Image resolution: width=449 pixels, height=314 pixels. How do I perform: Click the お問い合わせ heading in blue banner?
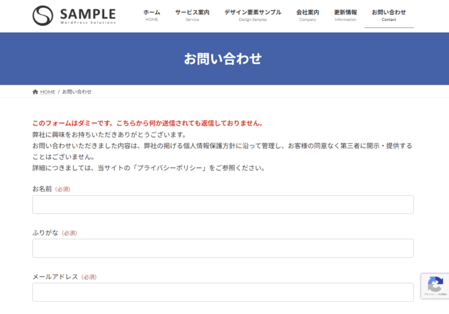point(223,58)
